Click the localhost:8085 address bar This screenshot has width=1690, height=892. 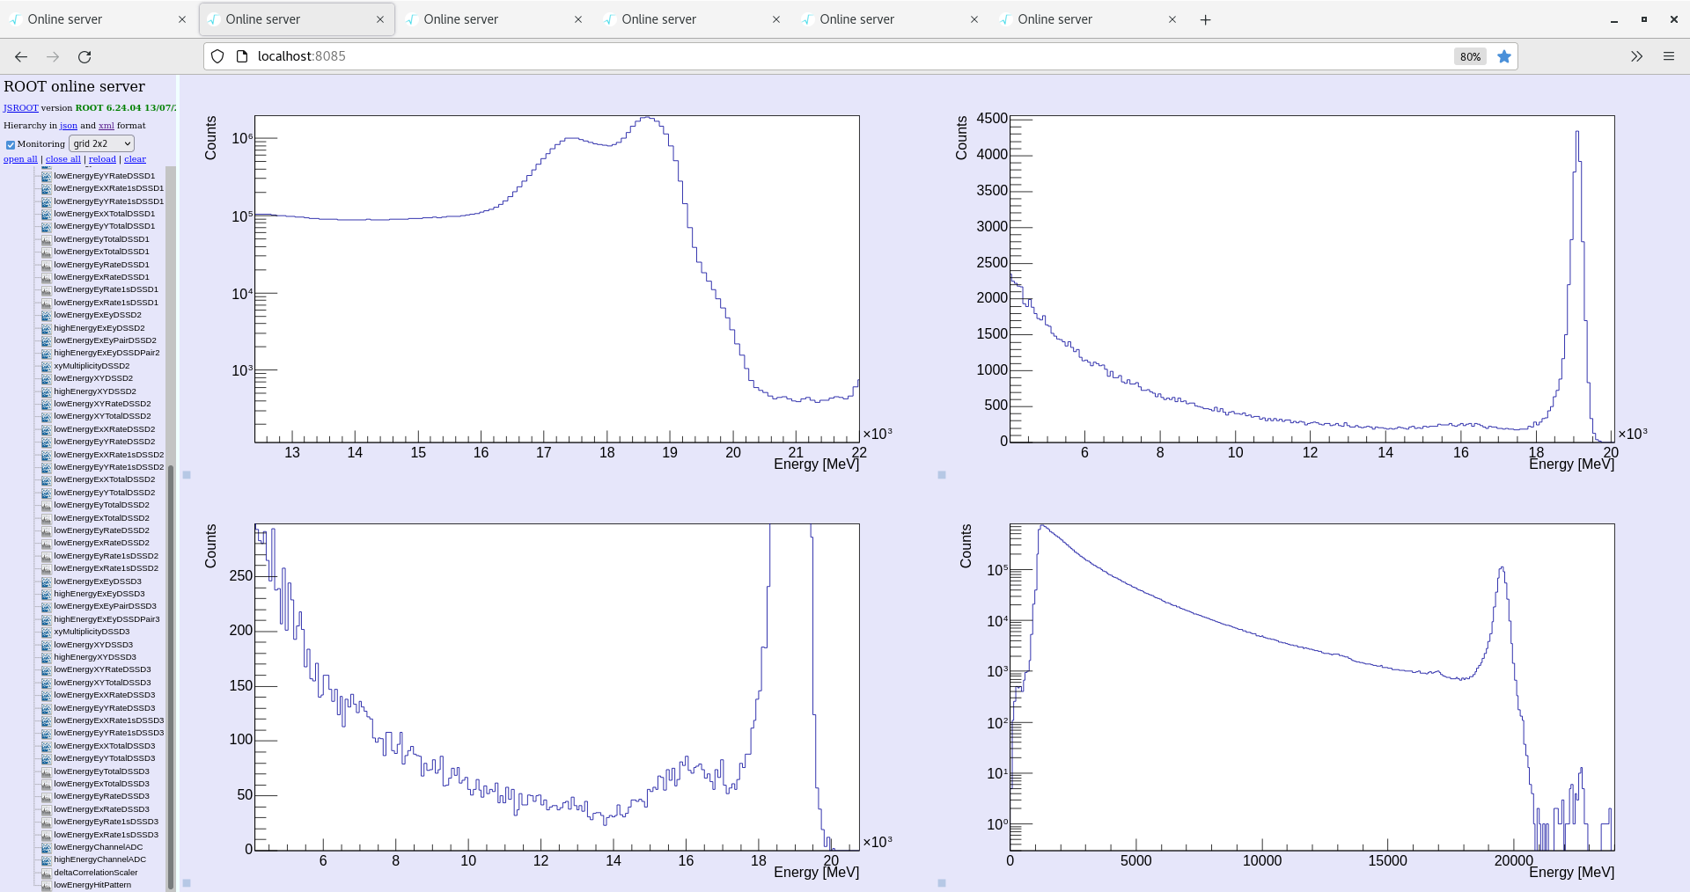pyautogui.click(x=792, y=56)
